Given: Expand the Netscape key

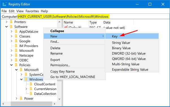Looking at the screenshot, I should (12, 55).
